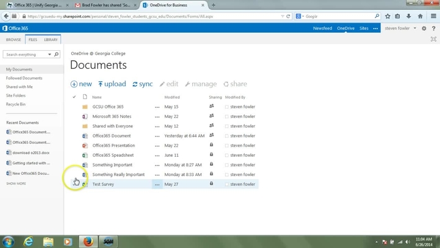Toggle presence checkbox in Office365 Spreadsheet row
This screenshot has height=248, width=440.
tap(227, 156)
